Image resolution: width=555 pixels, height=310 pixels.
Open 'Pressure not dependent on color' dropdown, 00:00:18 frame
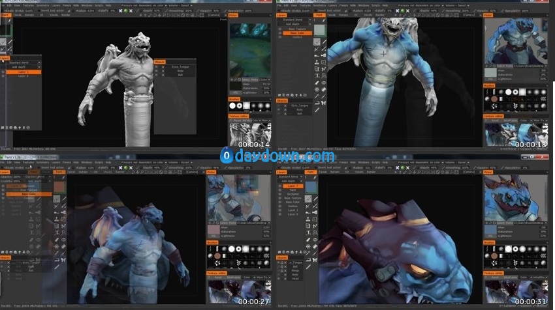tap(420, 6)
